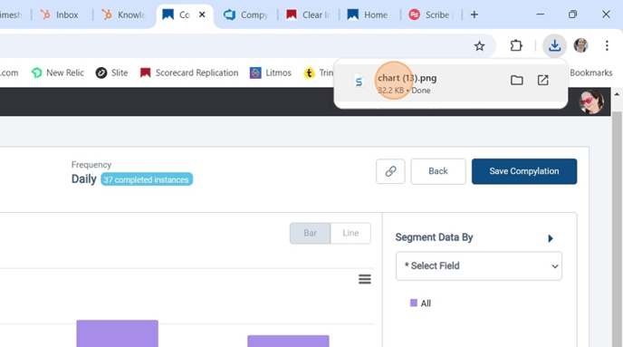Click the shorter purple chart bar
The image size is (623, 347).
click(x=288, y=341)
